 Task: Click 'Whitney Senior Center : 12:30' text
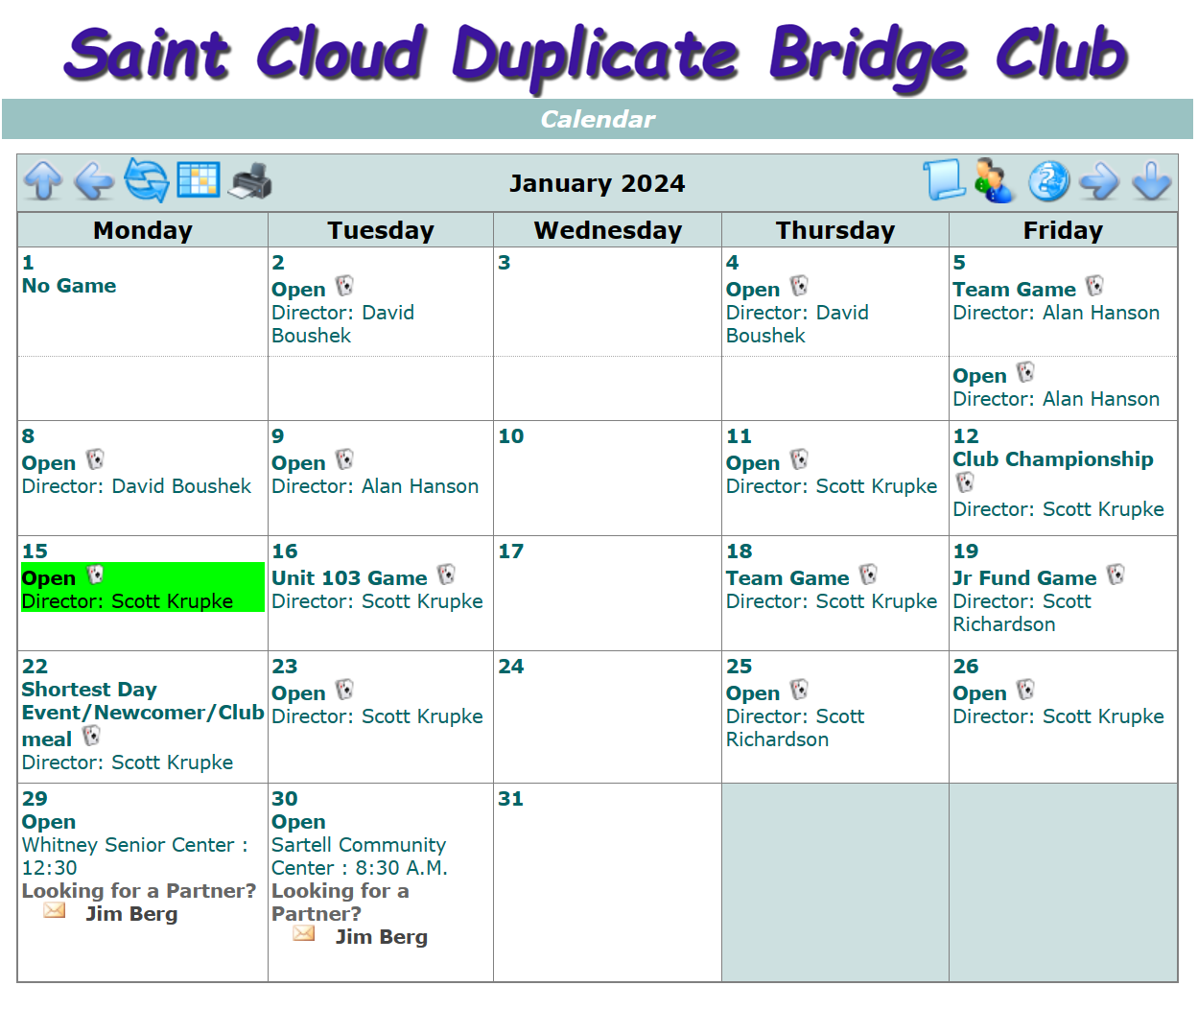(x=135, y=856)
